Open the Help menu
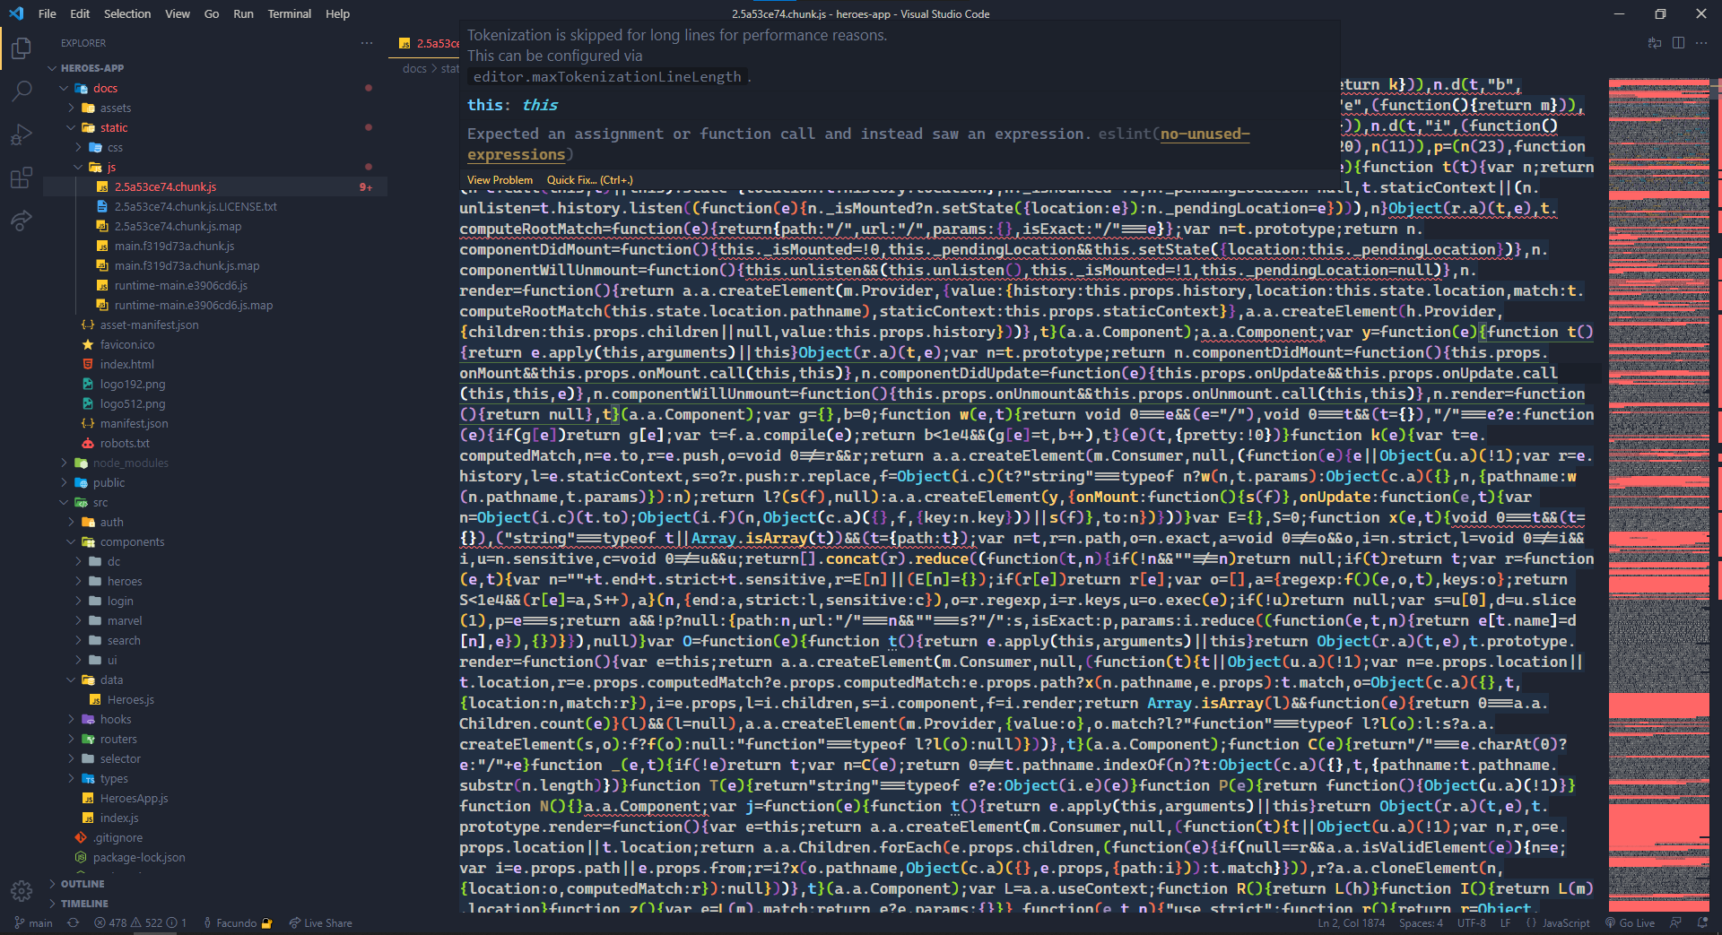 (337, 13)
